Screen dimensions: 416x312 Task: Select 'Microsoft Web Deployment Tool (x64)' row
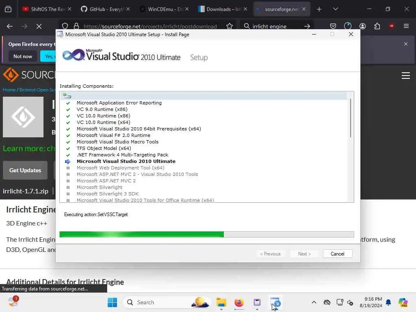click(x=120, y=168)
